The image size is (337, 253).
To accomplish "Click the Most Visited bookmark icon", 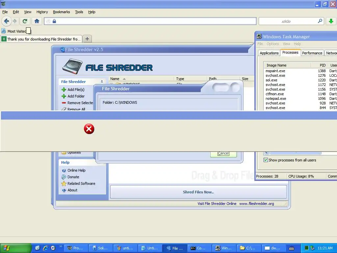I will 3,31.
